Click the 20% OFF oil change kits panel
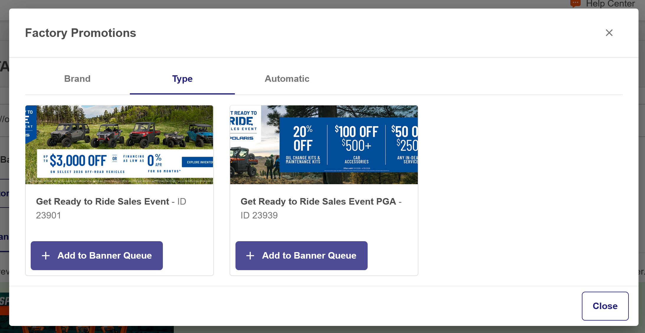645x333 pixels. tap(303, 145)
